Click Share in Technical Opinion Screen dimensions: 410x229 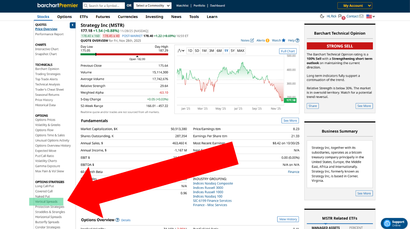coord(313,106)
